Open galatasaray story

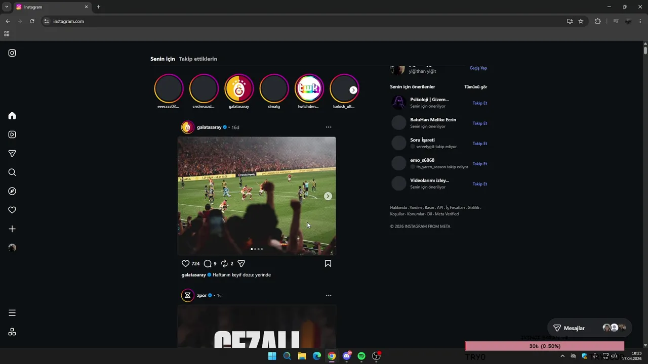point(239,88)
